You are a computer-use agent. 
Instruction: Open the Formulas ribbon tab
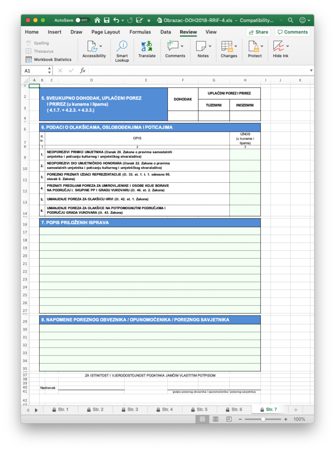click(140, 32)
